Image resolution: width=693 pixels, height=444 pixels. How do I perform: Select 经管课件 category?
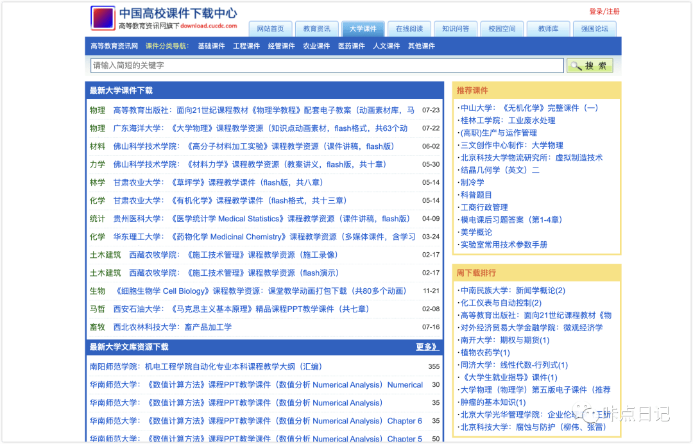pyautogui.click(x=282, y=46)
